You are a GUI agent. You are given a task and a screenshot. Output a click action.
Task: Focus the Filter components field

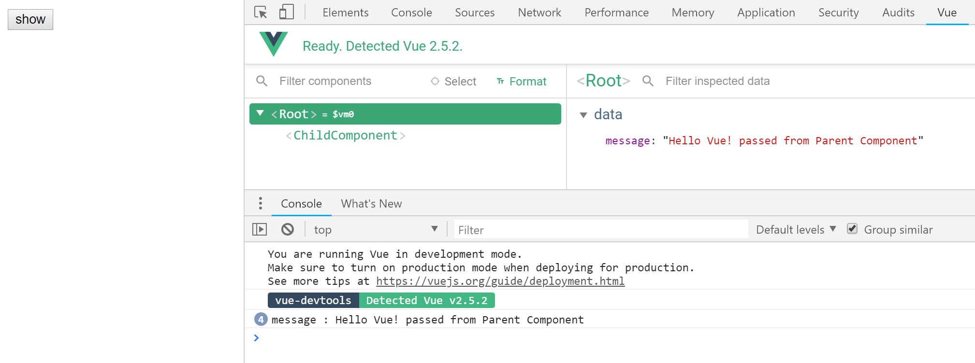point(325,81)
